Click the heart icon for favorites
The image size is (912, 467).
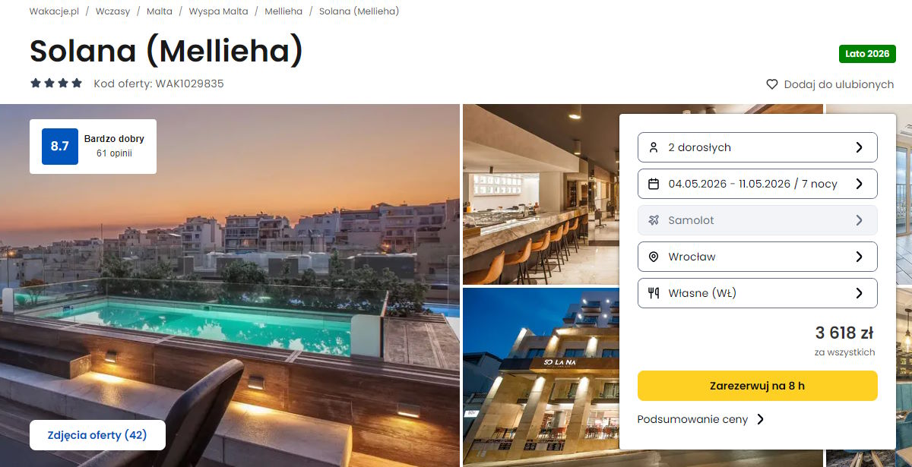(x=772, y=84)
